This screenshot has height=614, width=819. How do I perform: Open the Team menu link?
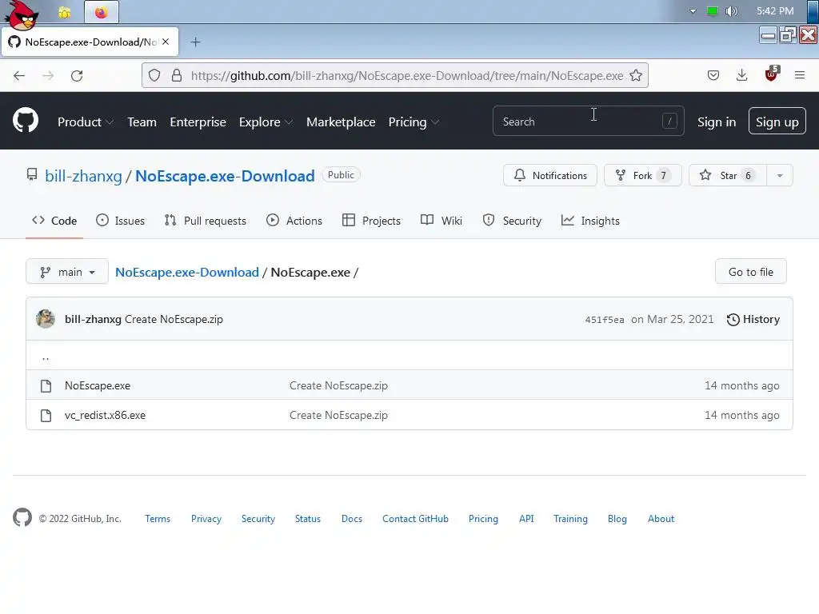[x=142, y=122]
